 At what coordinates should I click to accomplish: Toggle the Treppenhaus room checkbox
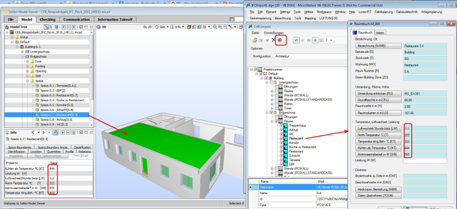click(x=282, y=126)
